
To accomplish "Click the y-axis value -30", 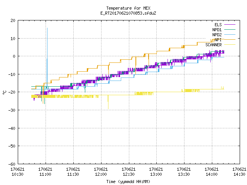I will [x=12, y=110].
